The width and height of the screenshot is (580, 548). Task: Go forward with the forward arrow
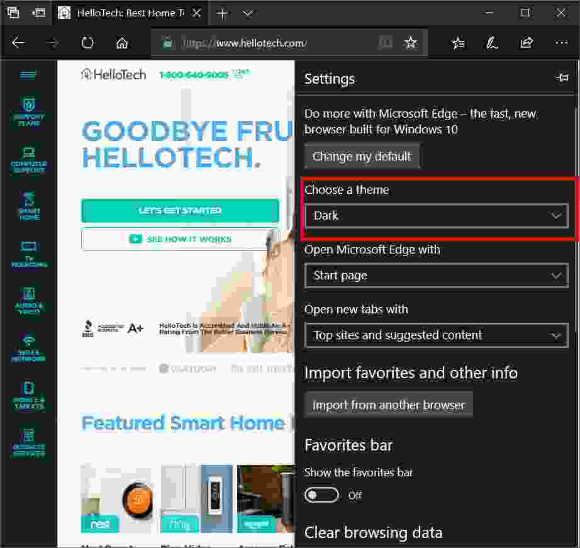(52, 43)
